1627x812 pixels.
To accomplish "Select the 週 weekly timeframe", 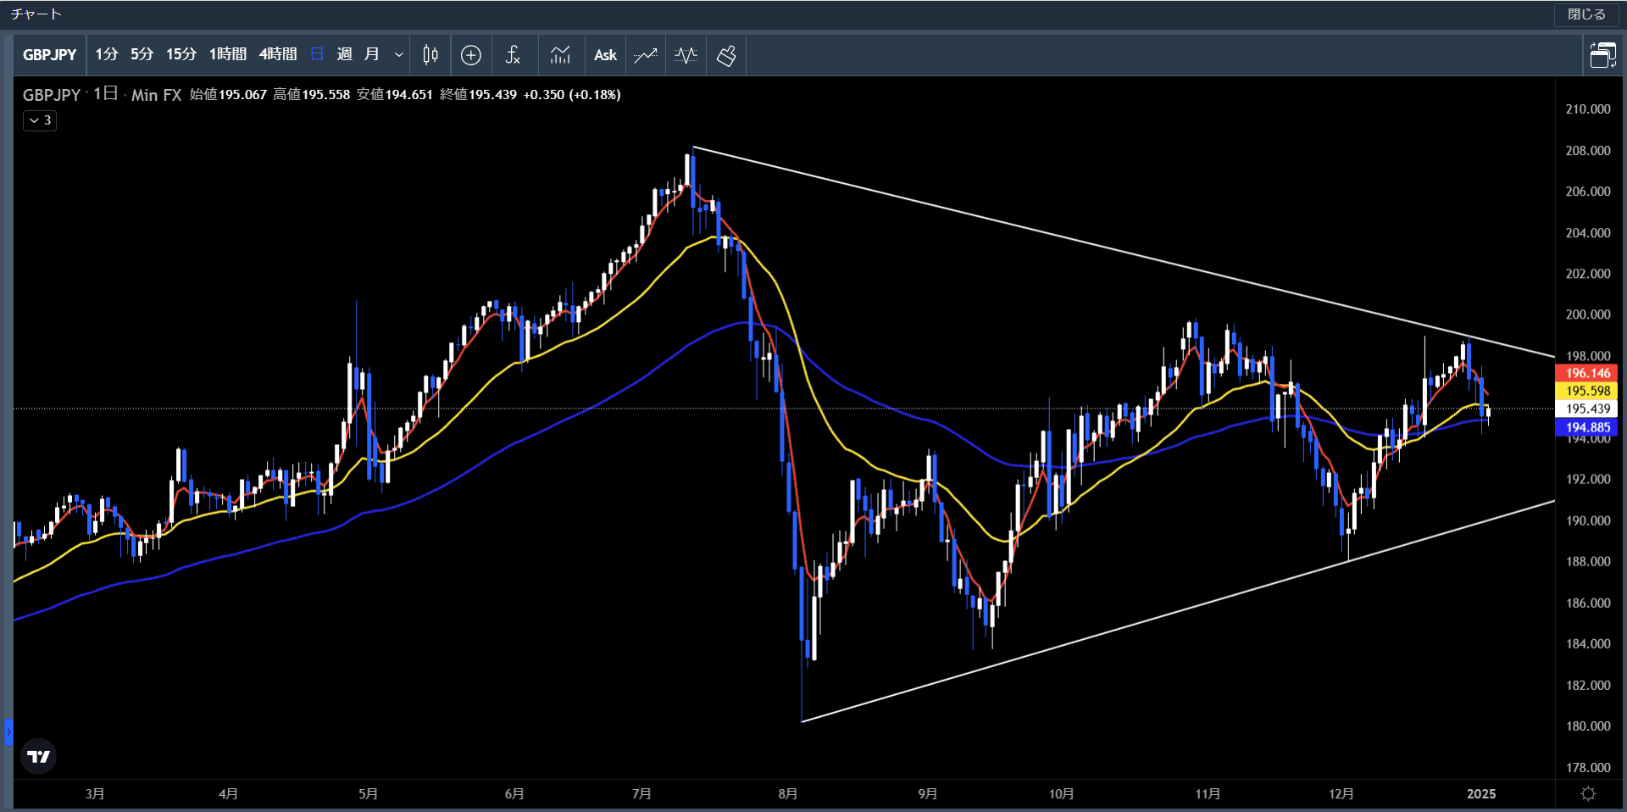I will pyautogui.click(x=344, y=54).
